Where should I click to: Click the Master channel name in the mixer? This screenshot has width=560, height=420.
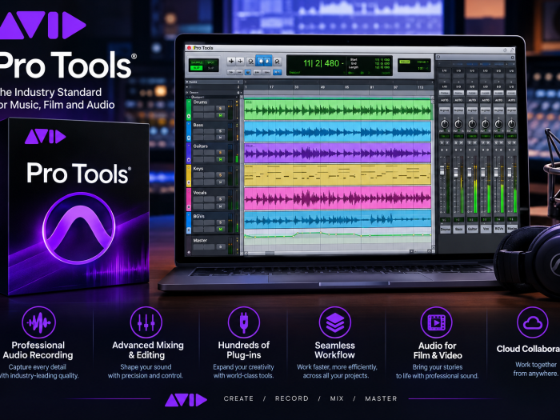[x=512, y=229]
